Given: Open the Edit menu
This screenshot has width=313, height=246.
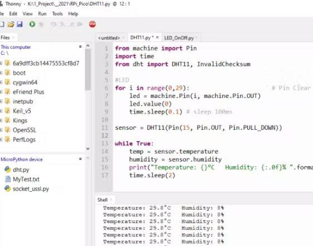Looking at the screenshot, I should (13, 14).
